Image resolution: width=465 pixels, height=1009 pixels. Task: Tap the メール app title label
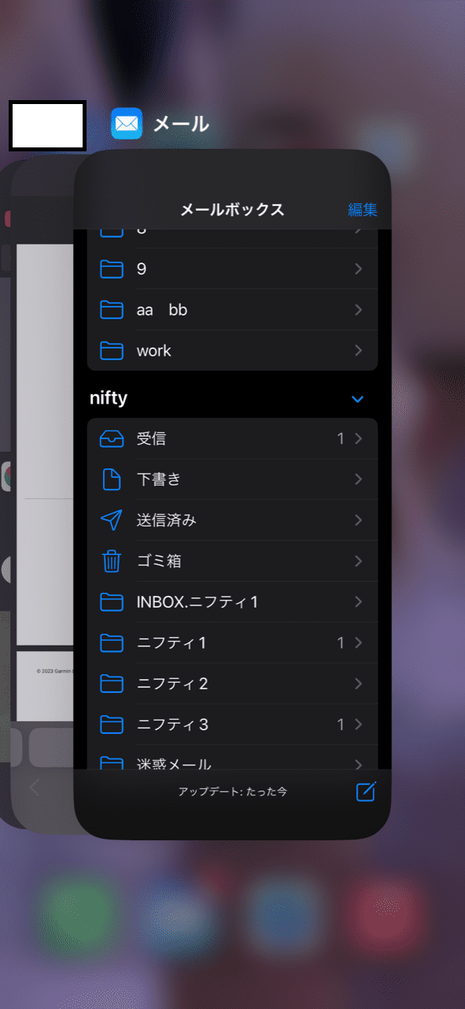(x=181, y=124)
